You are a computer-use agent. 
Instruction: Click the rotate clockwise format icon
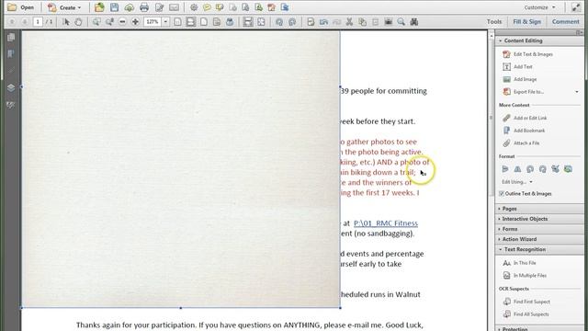click(543, 169)
